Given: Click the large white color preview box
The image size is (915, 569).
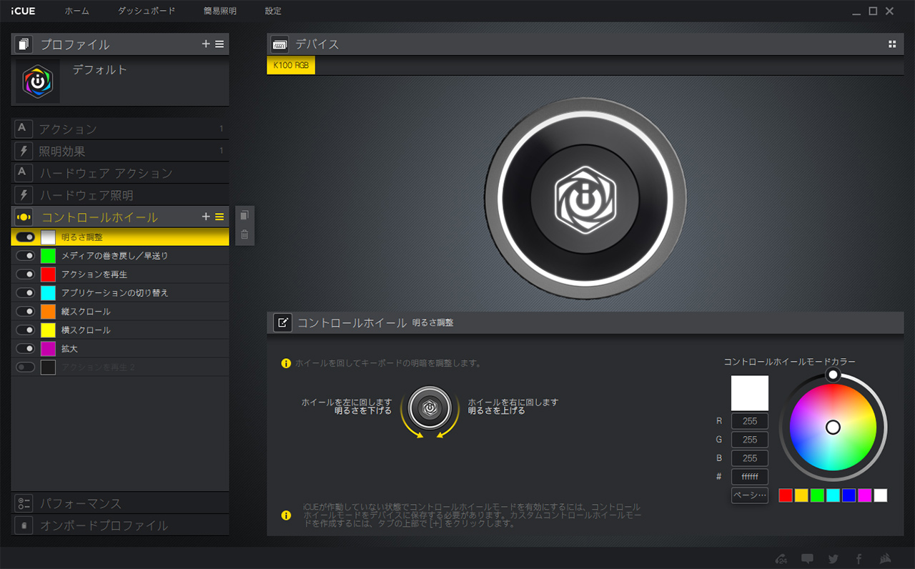Looking at the screenshot, I should 750,393.
